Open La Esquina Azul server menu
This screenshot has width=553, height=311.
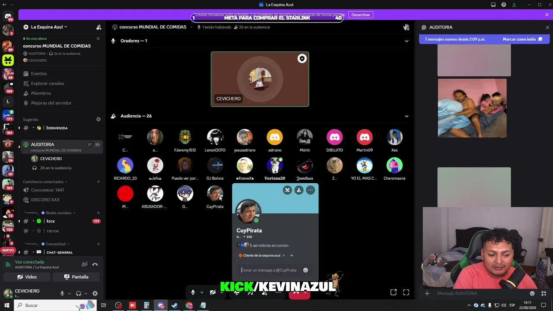tap(49, 27)
